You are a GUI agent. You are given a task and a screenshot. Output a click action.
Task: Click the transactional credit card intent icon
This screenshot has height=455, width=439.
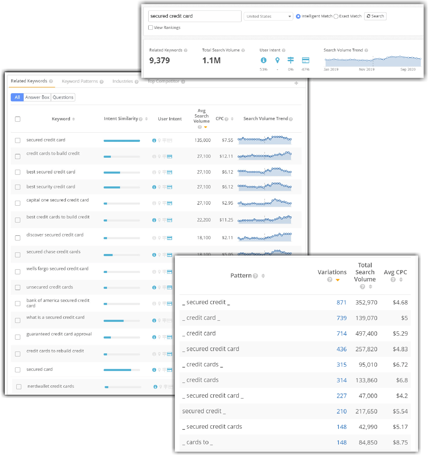tap(306, 60)
